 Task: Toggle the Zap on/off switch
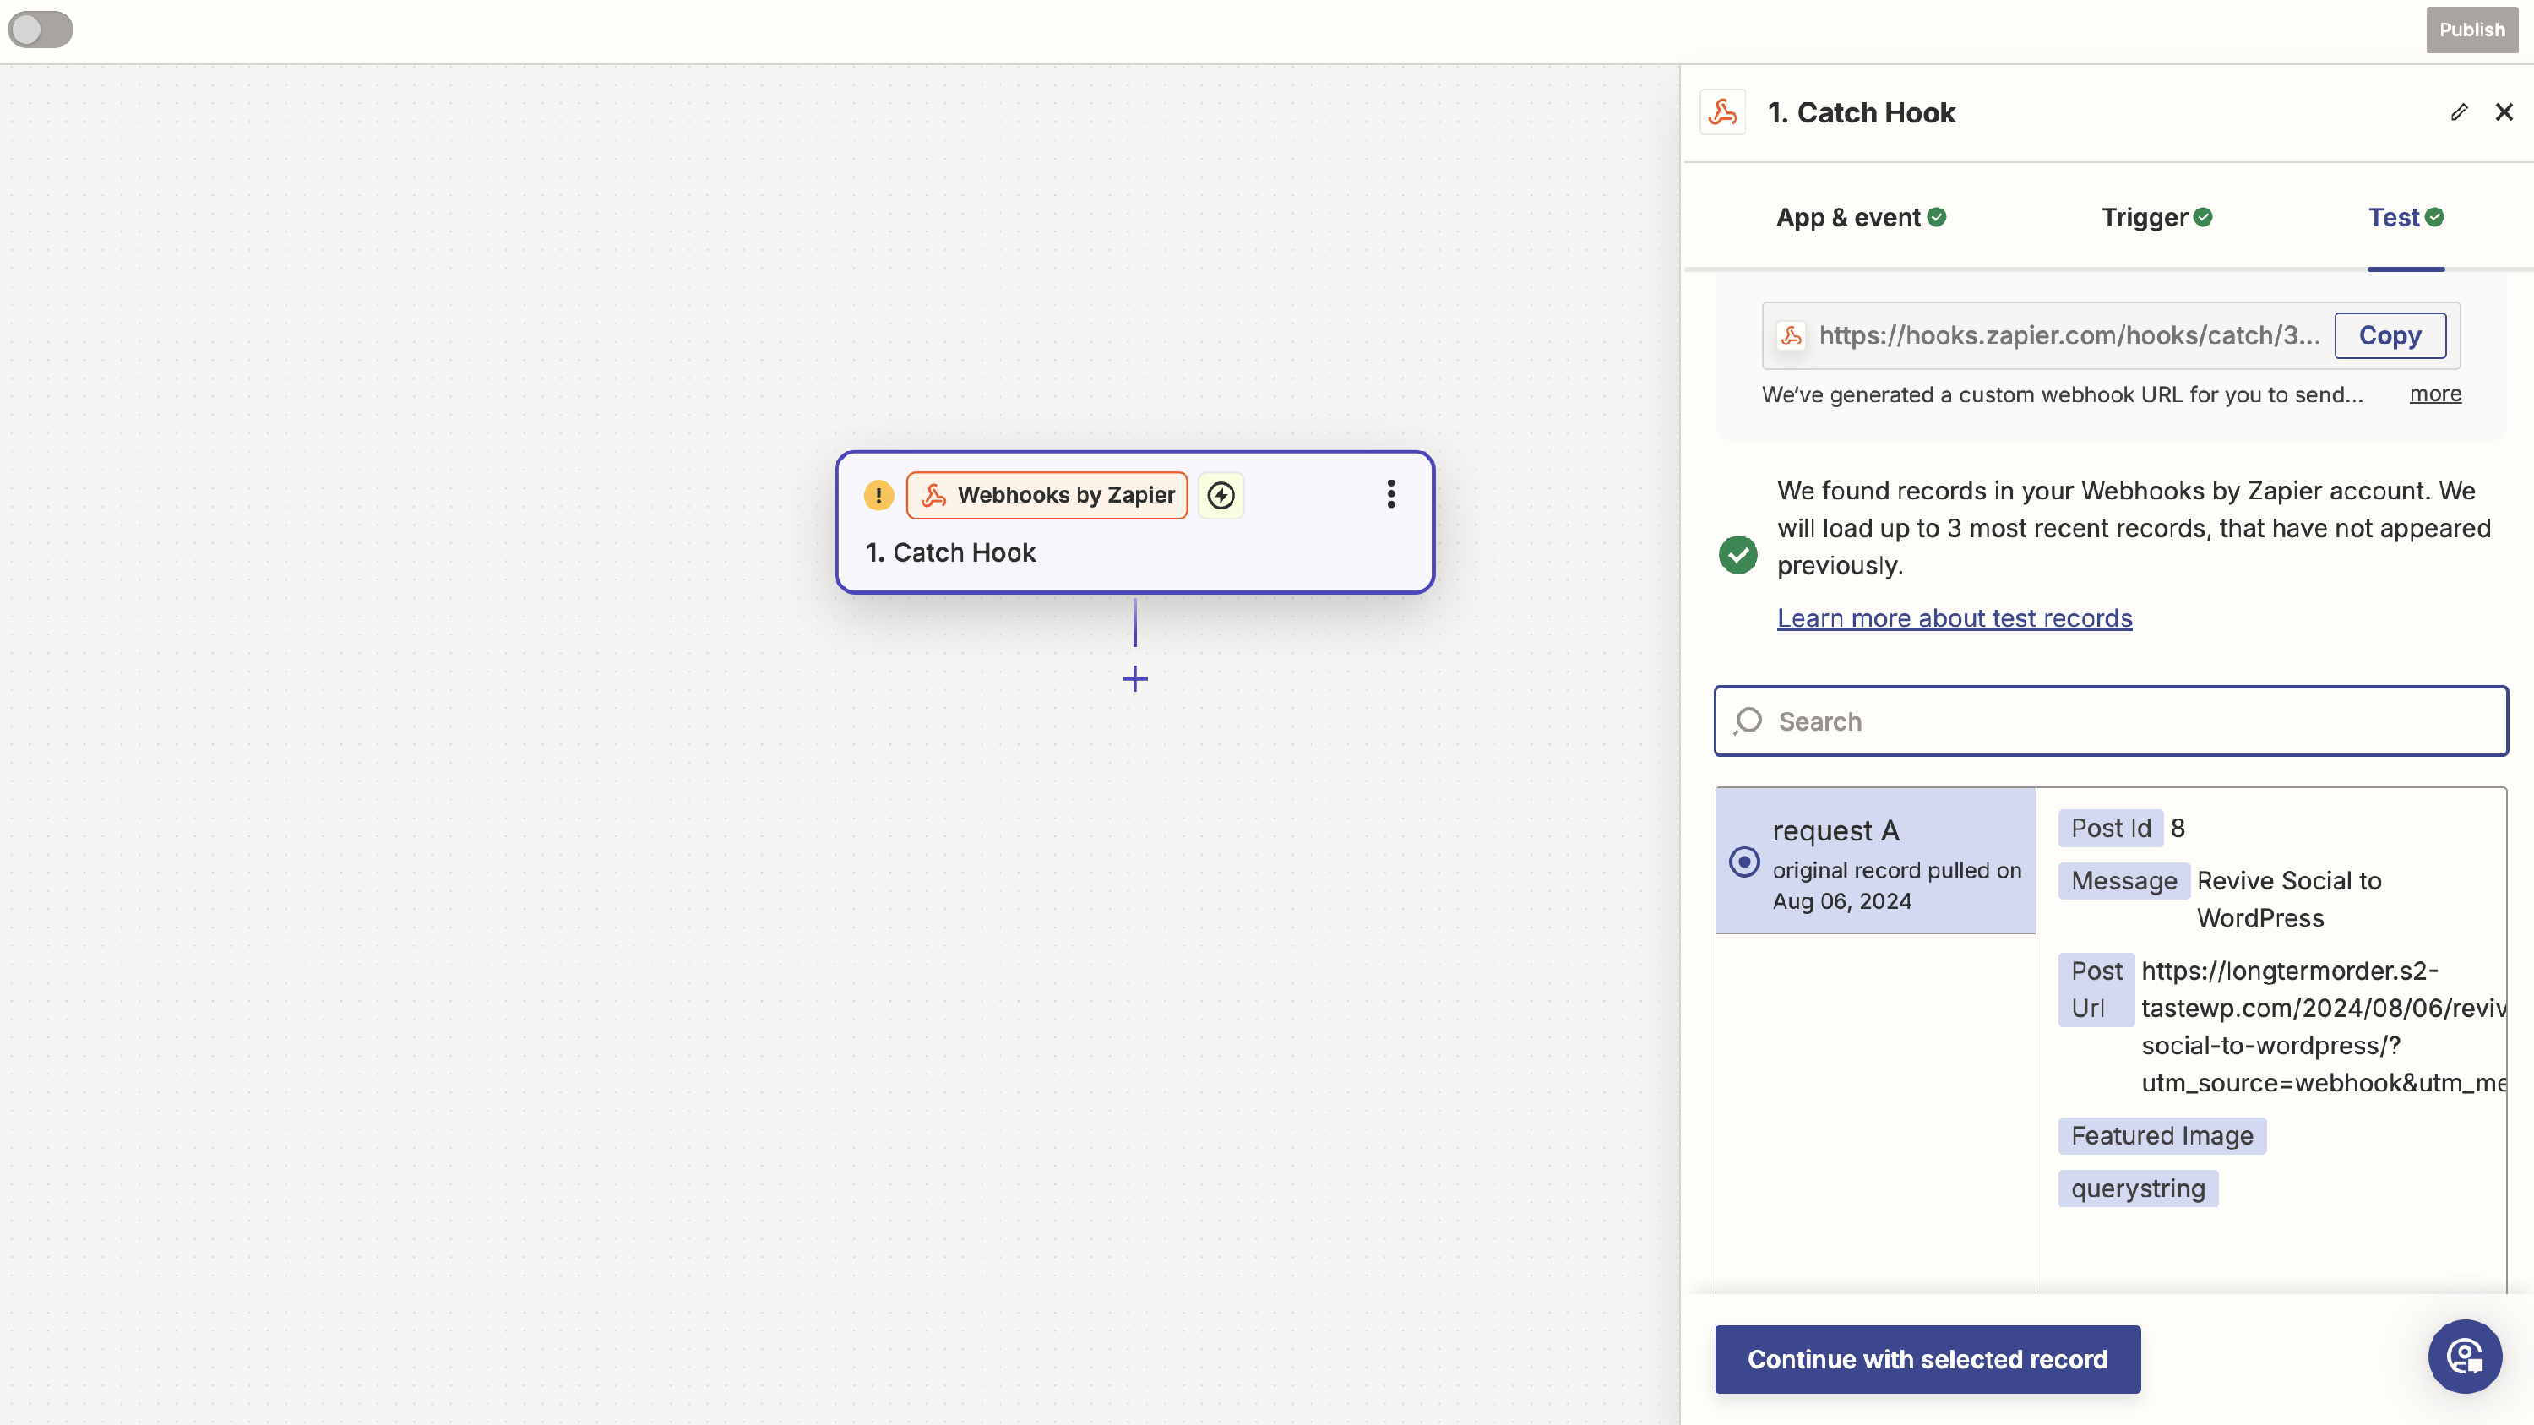tap(41, 30)
